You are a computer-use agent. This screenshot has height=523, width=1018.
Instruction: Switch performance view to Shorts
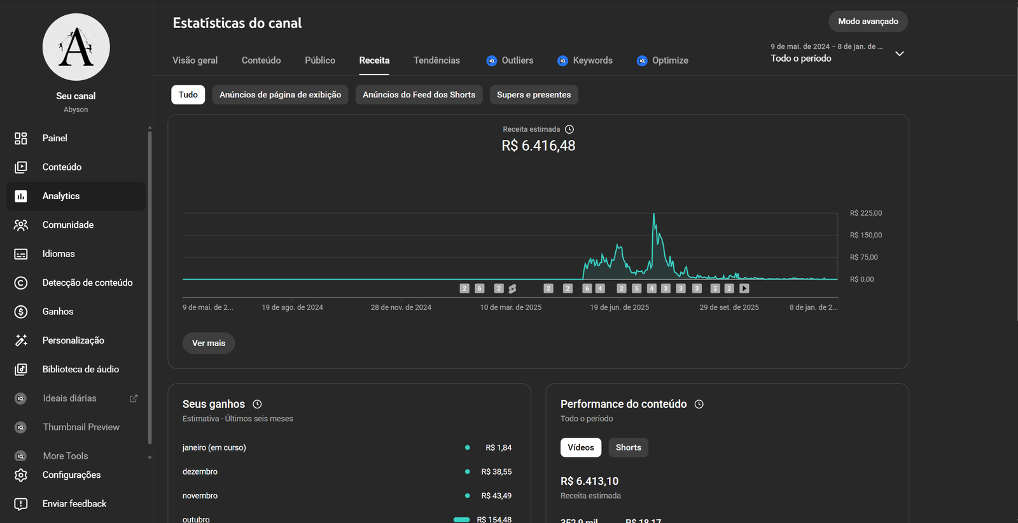tap(628, 447)
